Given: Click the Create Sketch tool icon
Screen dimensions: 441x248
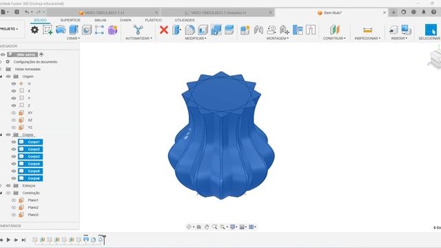Looking at the screenshot, I should click(48, 30).
